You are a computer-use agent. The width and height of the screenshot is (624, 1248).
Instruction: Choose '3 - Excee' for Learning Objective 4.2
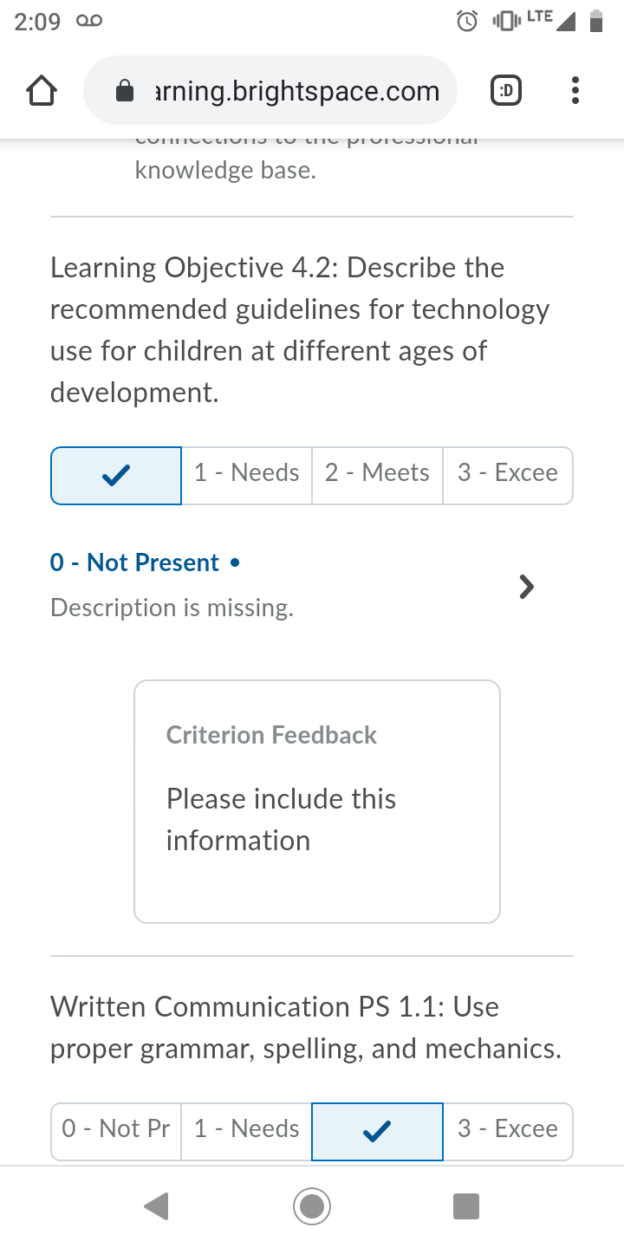[508, 476]
